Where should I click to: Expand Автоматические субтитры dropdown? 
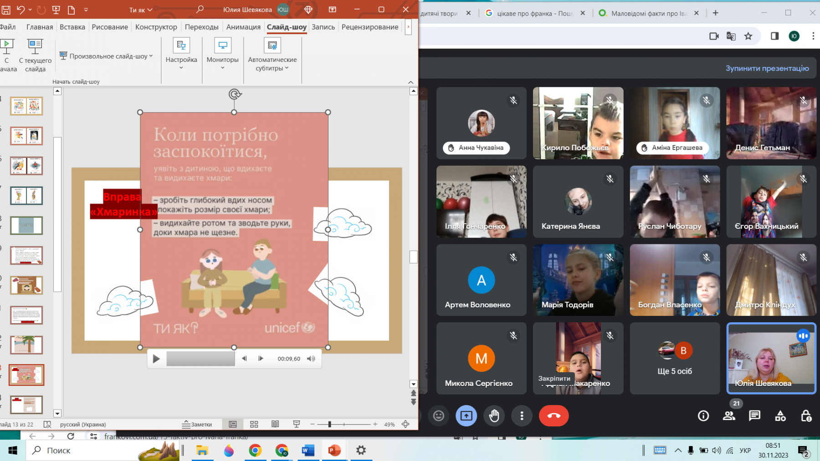pos(272,55)
